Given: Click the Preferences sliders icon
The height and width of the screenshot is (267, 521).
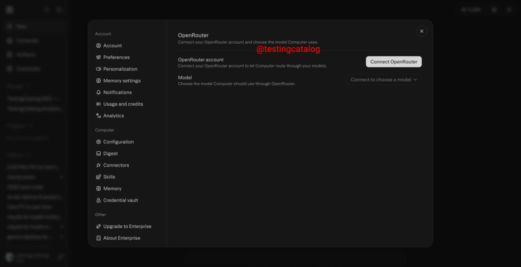Looking at the screenshot, I should [98, 57].
